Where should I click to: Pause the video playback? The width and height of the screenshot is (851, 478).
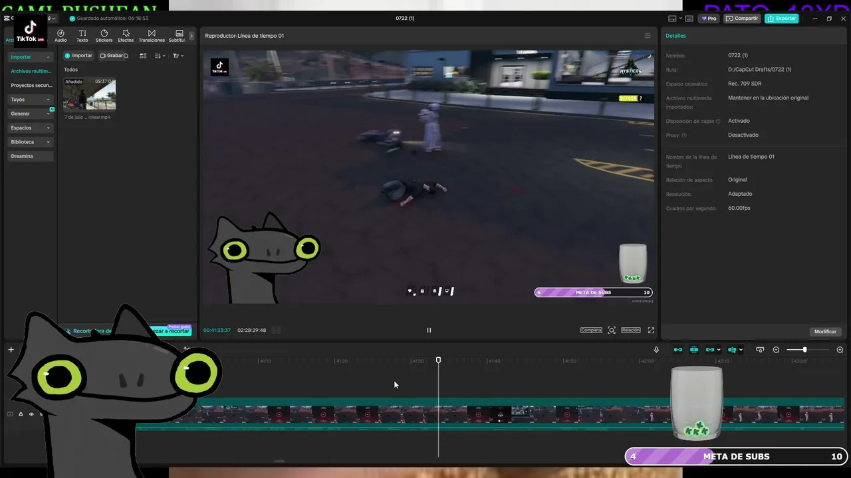pos(429,330)
